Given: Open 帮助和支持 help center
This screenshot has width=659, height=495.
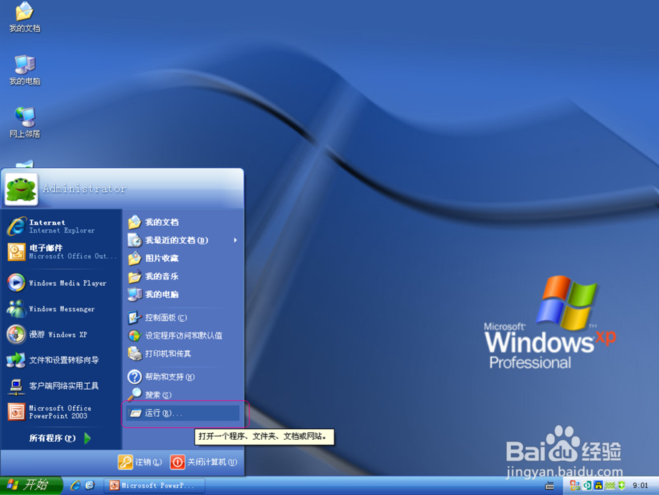Looking at the screenshot, I should coord(183,377).
